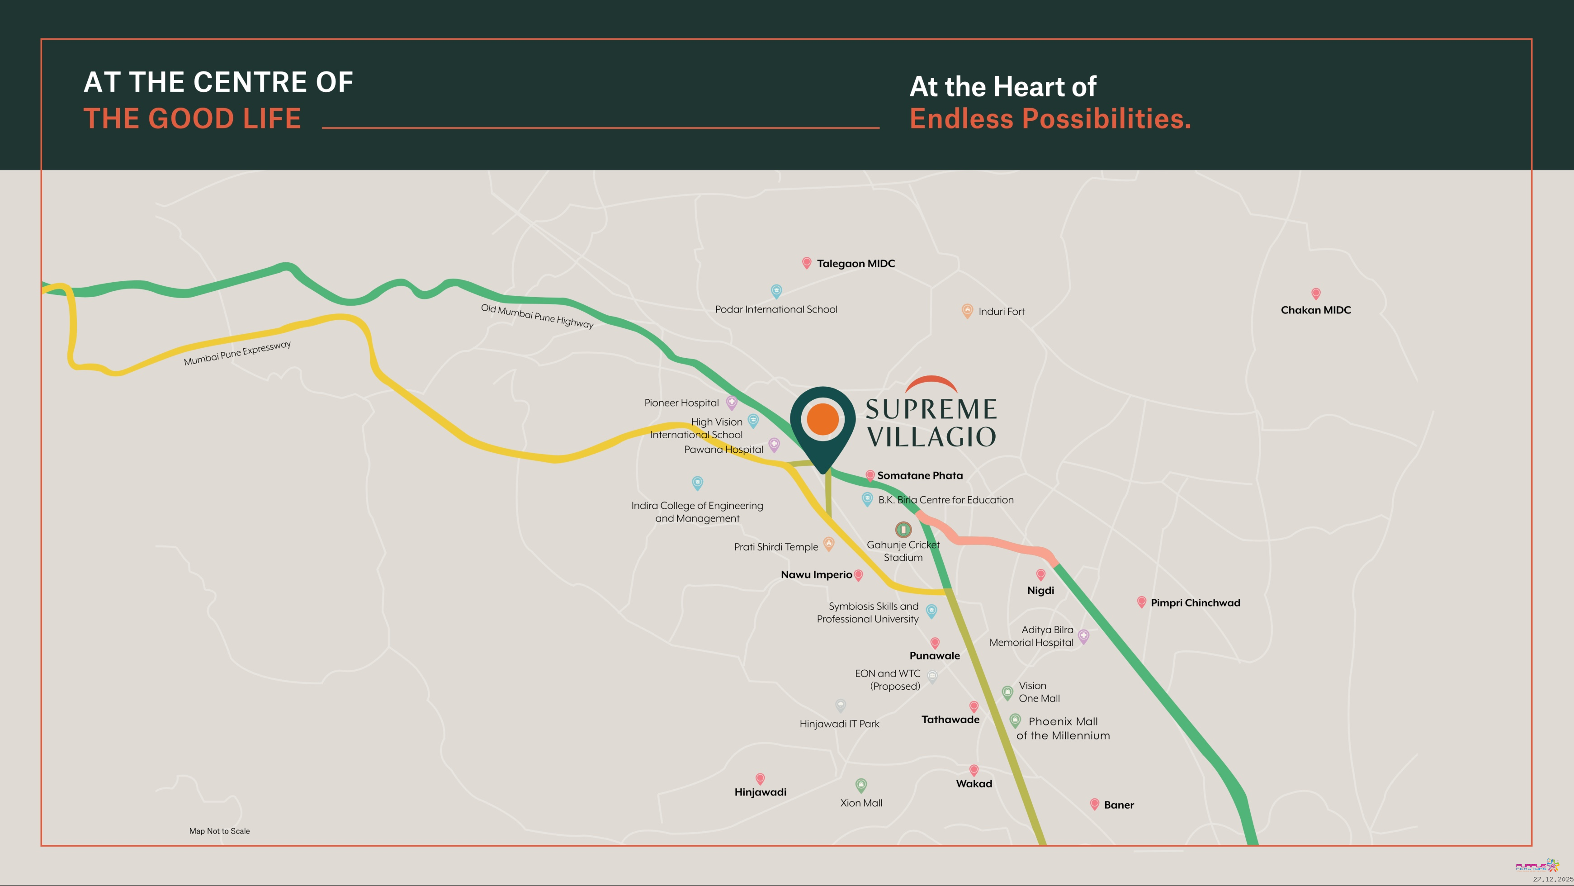Click the Chakan MIDC red pin
The image size is (1574, 886).
1316,293
